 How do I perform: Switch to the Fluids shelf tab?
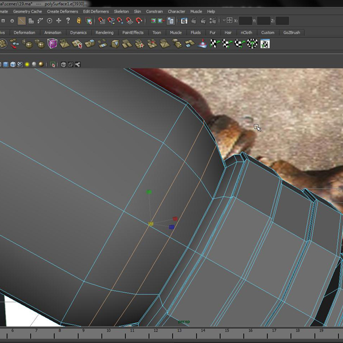point(196,33)
